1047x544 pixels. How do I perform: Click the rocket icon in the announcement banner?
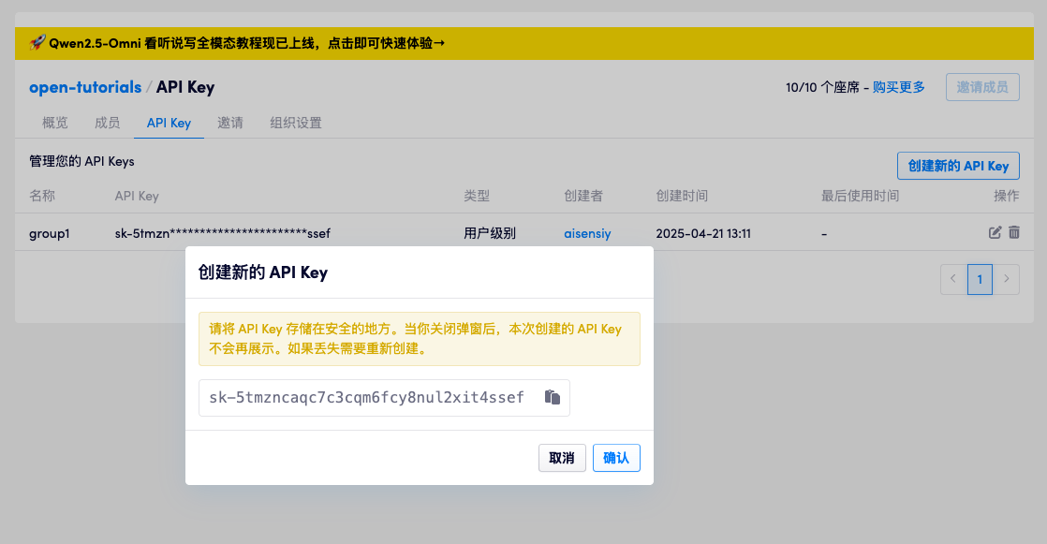[x=37, y=42]
